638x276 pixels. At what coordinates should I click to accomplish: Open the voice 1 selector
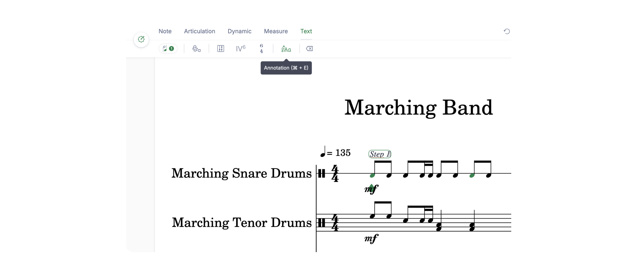[168, 48]
